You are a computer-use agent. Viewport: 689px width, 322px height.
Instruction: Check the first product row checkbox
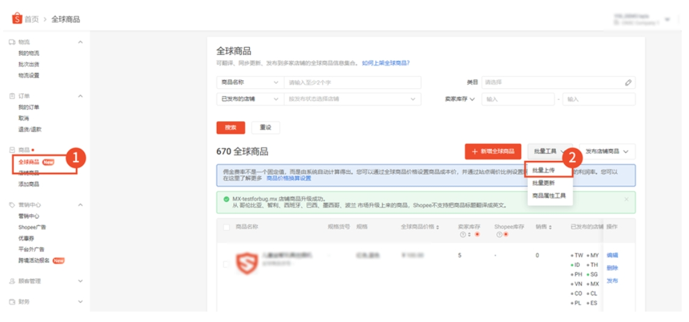[227, 264]
